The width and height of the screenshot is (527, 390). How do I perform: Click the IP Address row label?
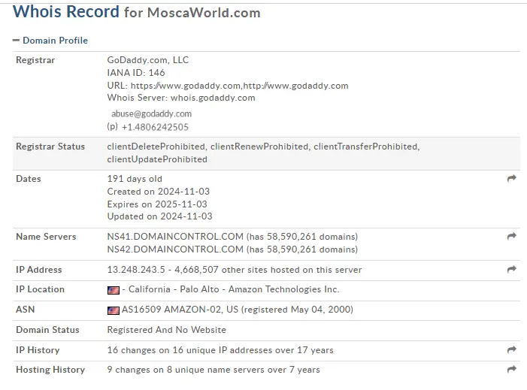coord(39,270)
